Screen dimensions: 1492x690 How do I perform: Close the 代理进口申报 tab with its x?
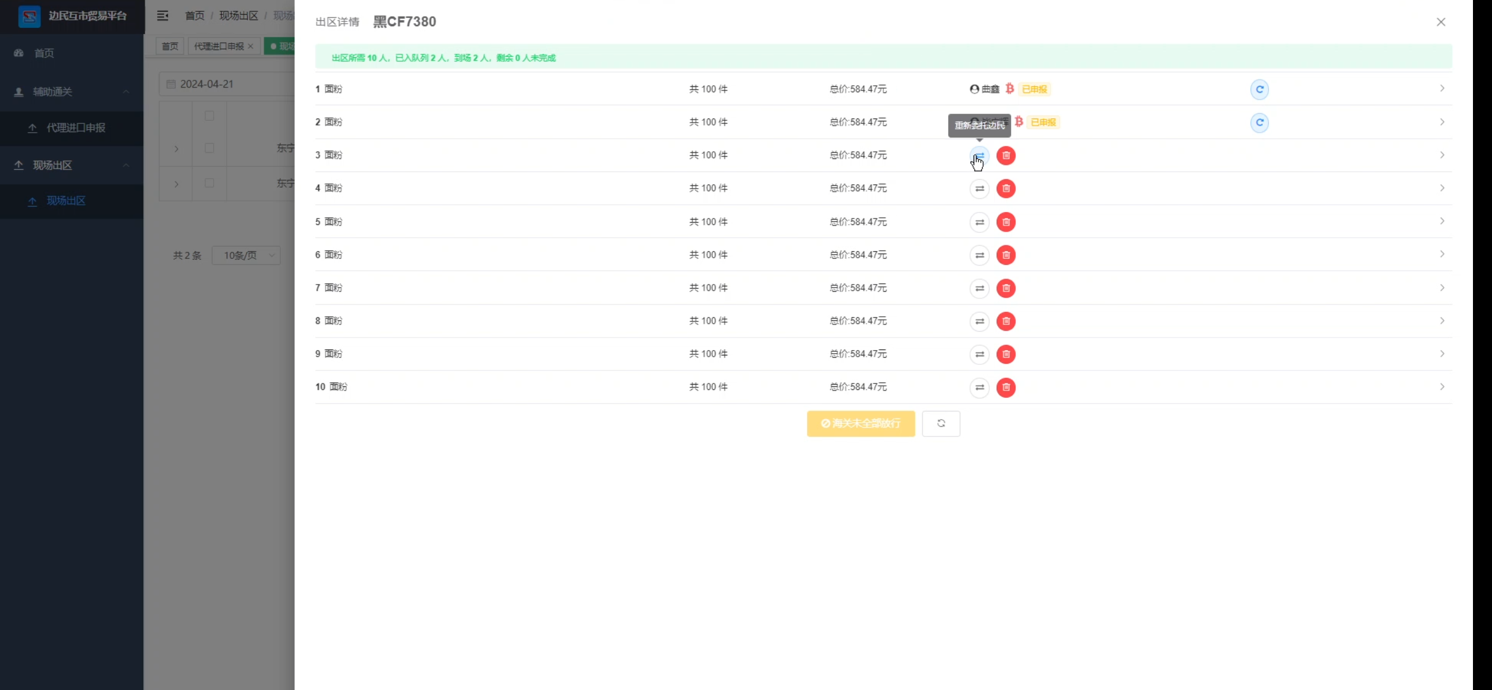pos(251,46)
